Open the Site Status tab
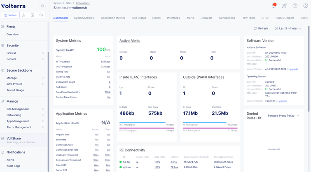311x172 pixels. [139, 18]
